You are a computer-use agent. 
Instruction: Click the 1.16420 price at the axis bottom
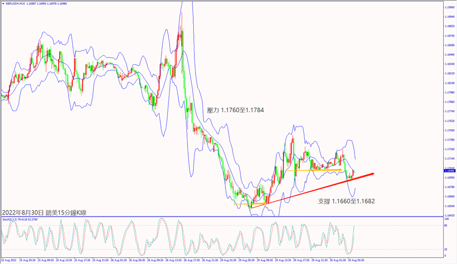pyautogui.click(x=449, y=216)
